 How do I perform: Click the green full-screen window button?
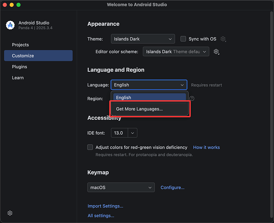point(19,5)
